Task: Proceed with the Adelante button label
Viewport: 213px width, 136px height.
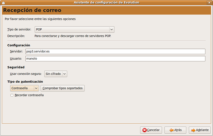Action: tap(202, 130)
